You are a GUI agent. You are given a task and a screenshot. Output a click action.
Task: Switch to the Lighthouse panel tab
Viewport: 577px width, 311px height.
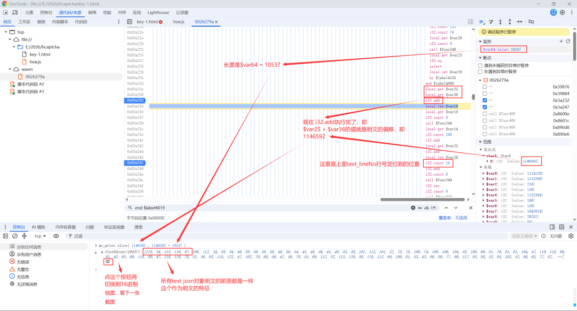pos(158,12)
